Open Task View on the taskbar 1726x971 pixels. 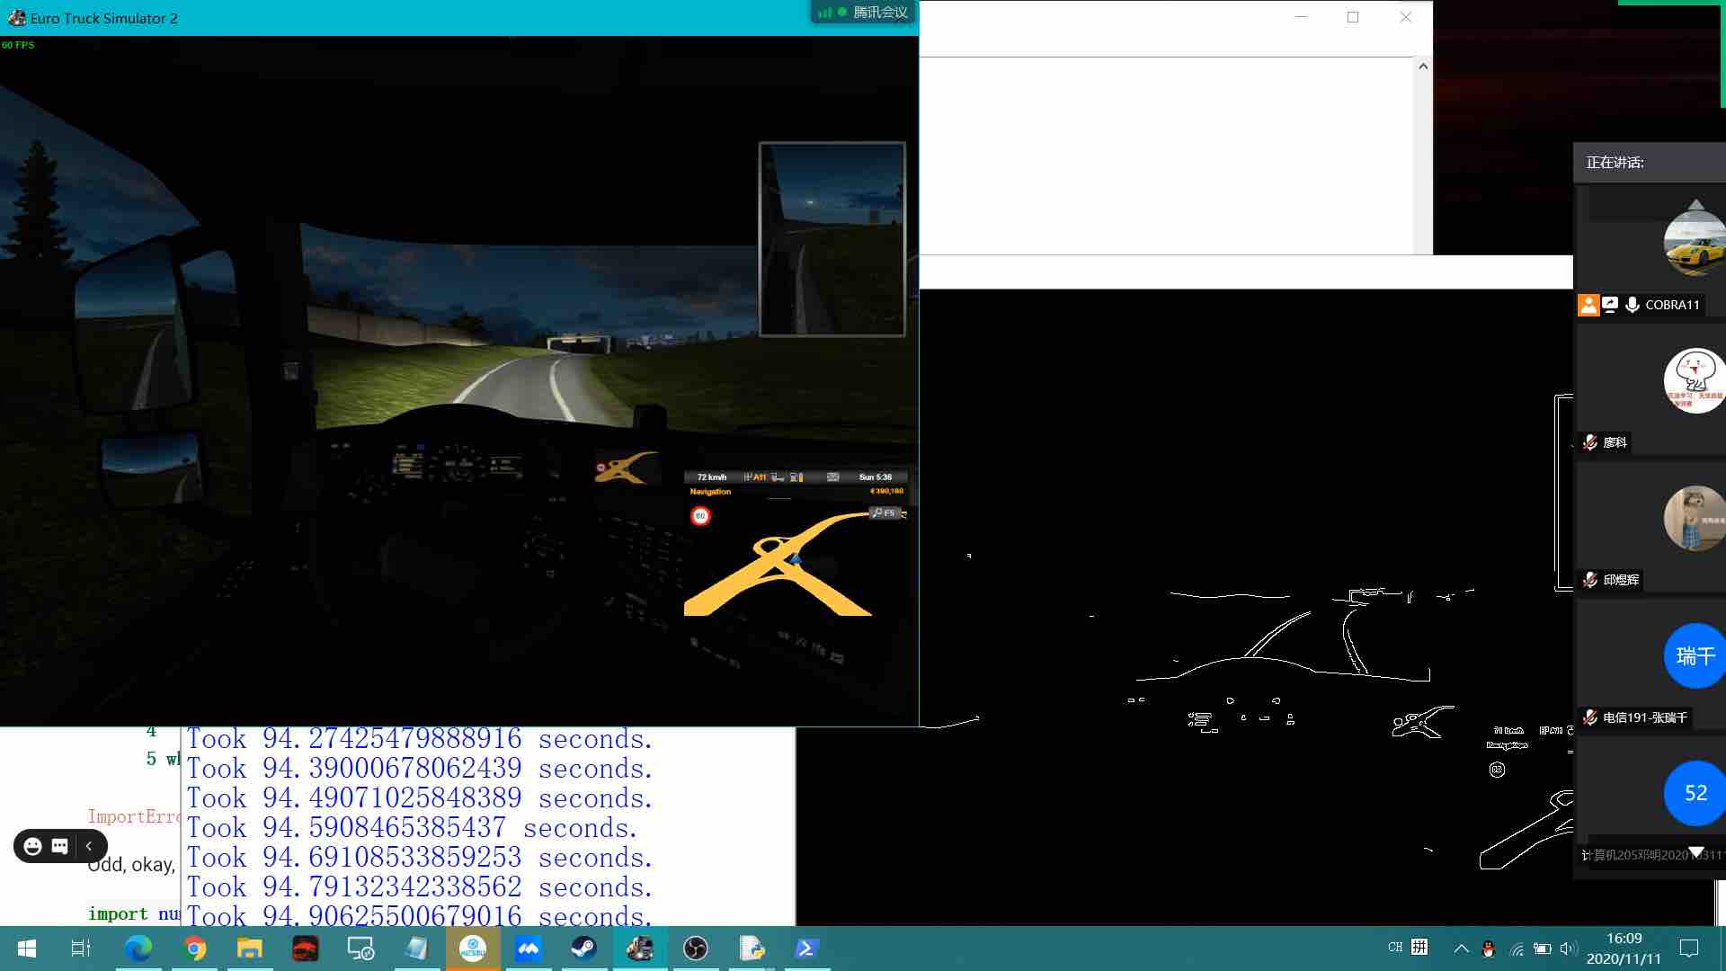[81, 949]
